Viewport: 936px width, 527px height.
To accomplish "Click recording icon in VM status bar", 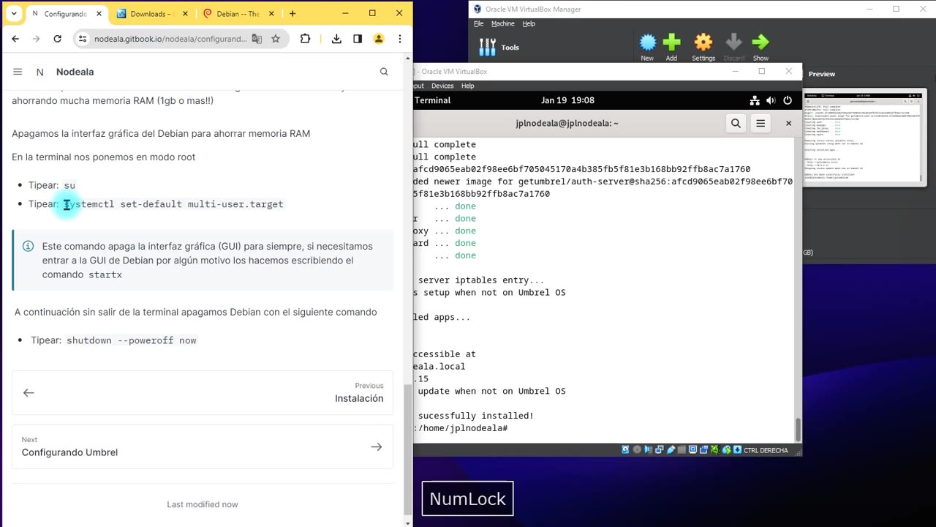I will click(703, 450).
